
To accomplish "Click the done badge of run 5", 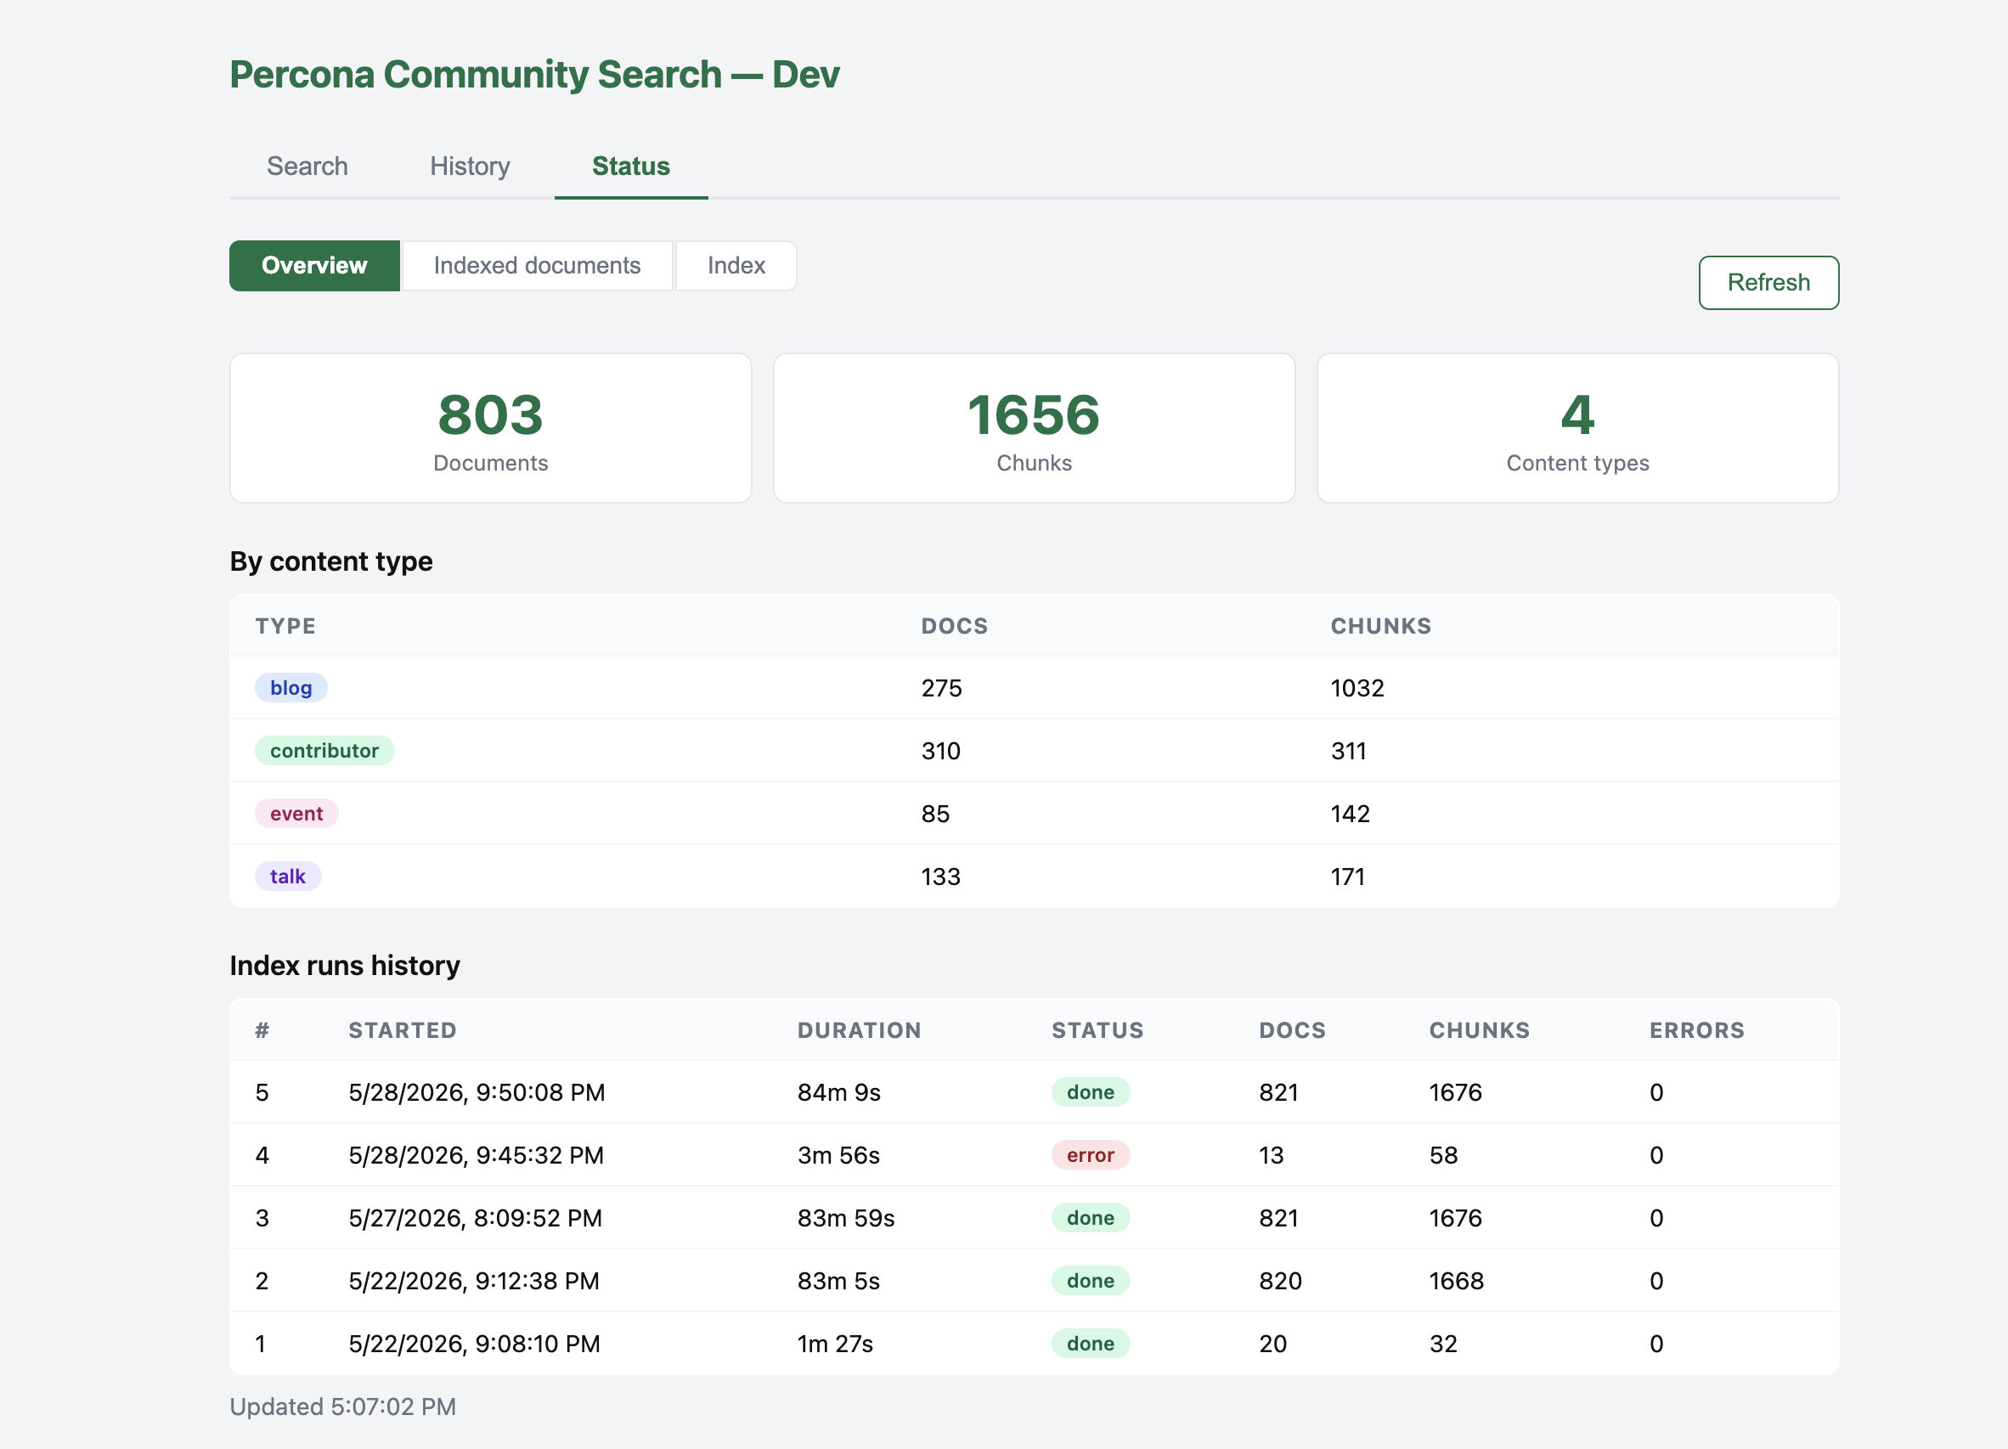I will click(x=1090, y=1092).
